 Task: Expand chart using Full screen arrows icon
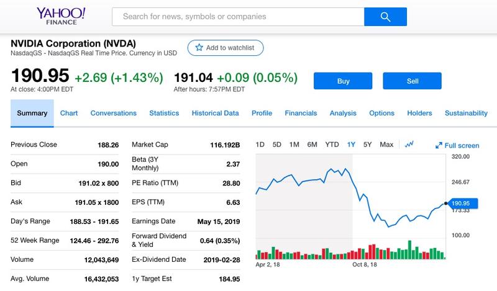(439, 145)
